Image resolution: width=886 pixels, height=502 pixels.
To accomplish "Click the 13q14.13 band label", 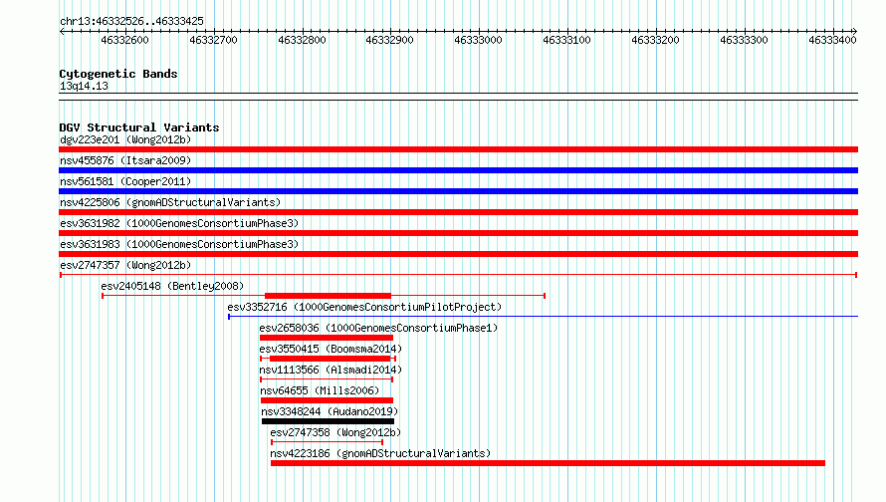I will click(x=84, y=86).
